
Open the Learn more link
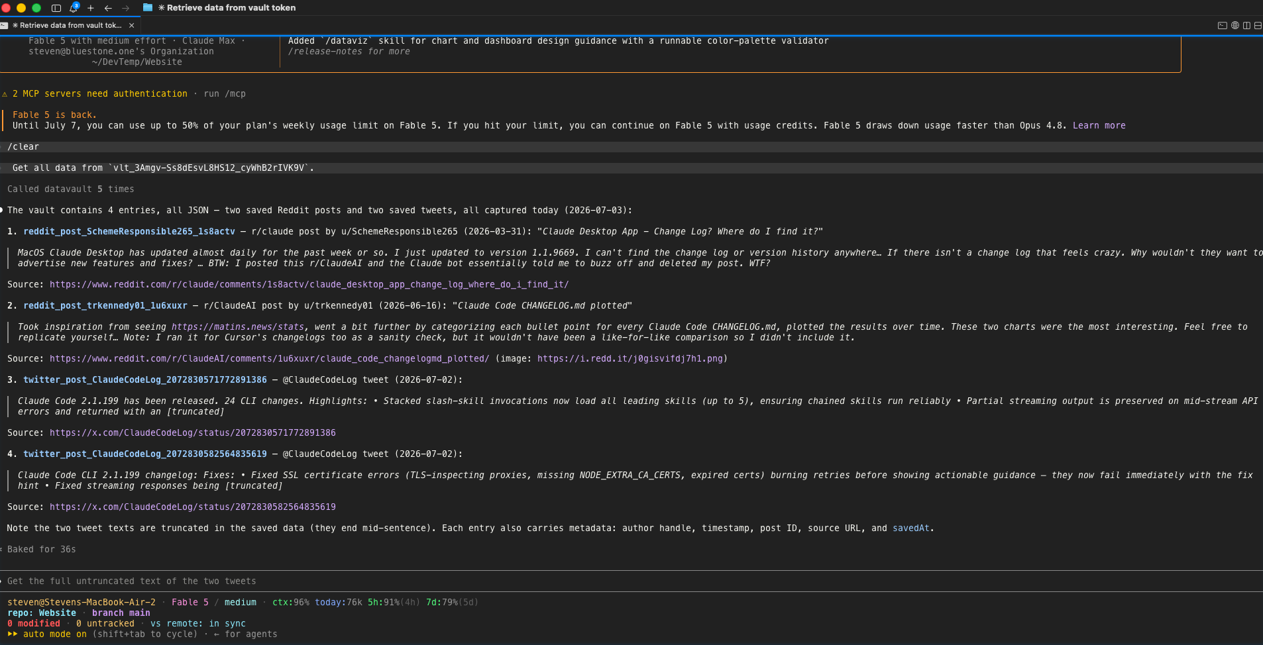1099,125
